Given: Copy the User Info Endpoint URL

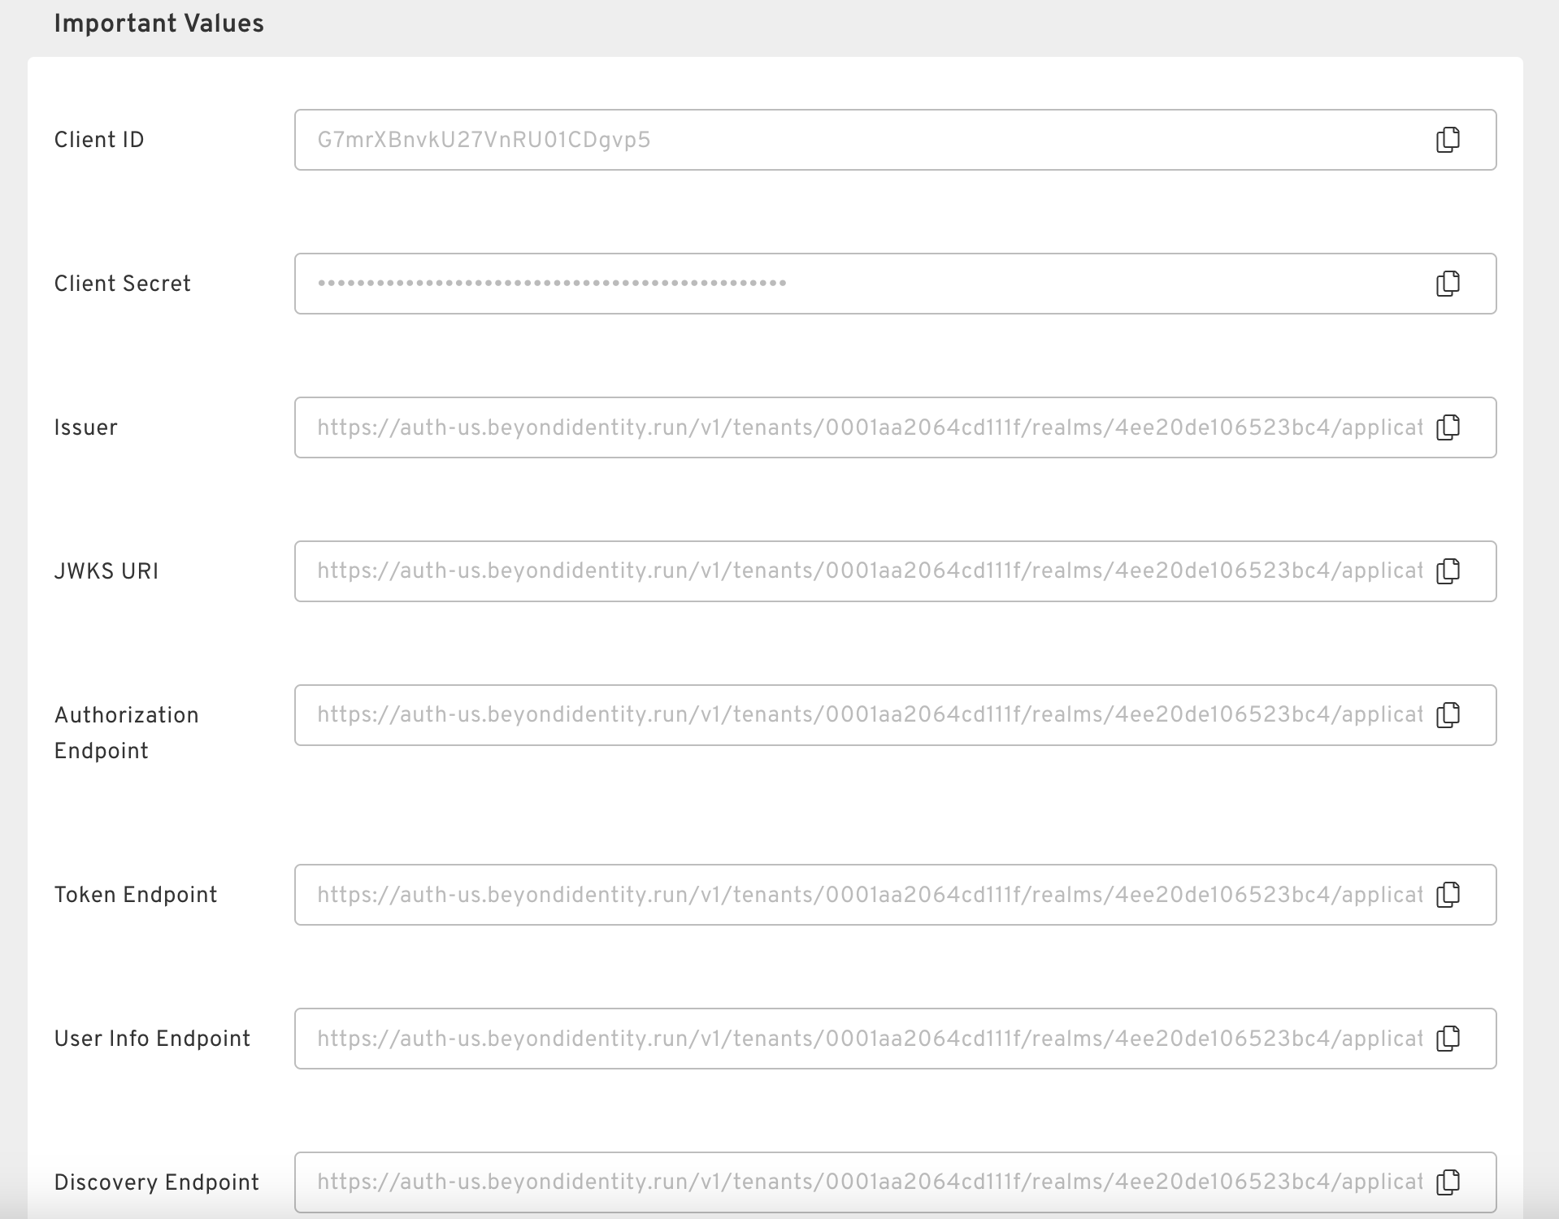Looking at the screenshot, I should (1448, 1039).
